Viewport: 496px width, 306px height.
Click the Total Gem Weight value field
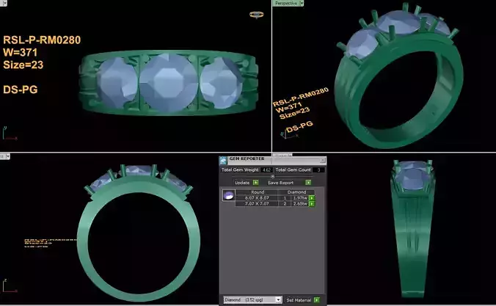(x=266, y=170)
